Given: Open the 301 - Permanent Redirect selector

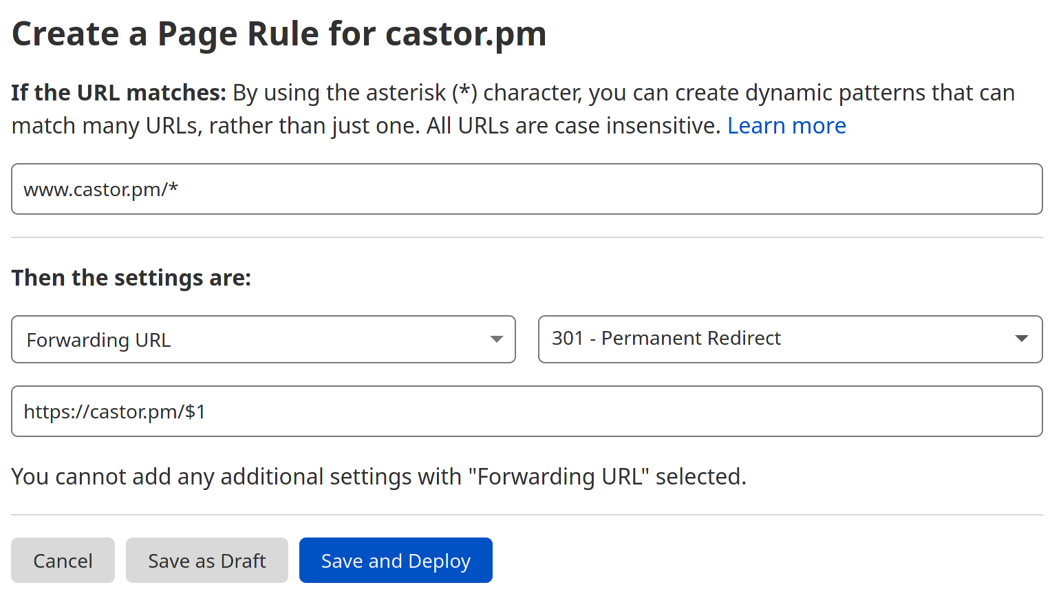Looking at the screenshot, I should point(790,339).
